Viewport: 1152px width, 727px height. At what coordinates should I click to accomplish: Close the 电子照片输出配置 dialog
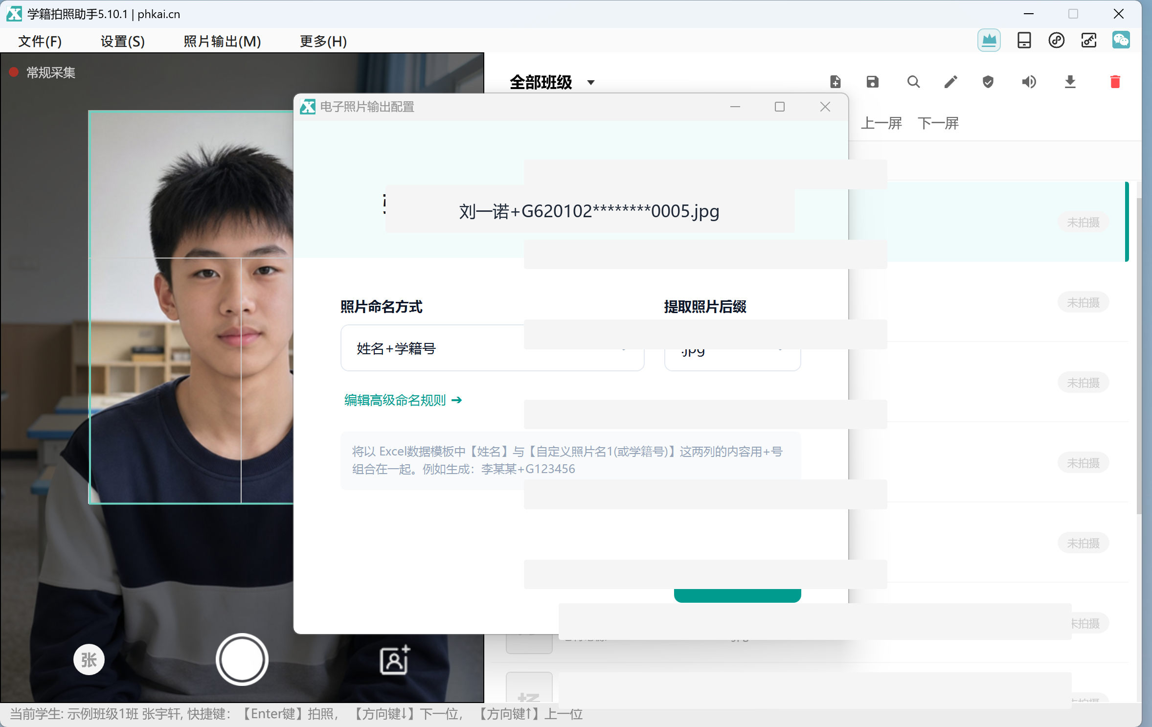point(825,107)
